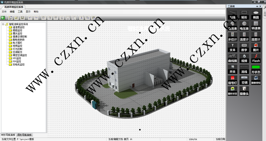Select the 文本 text tool

point(233,47)
